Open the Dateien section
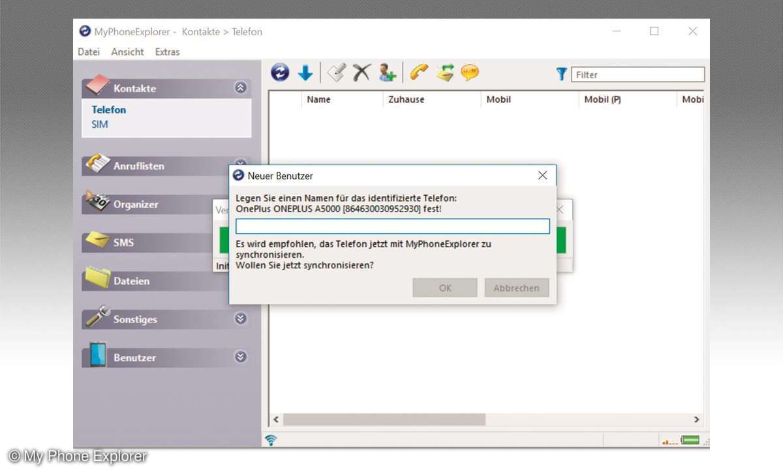Image resolution: width=783 pixels, height=470 pixels. [131, 281]
